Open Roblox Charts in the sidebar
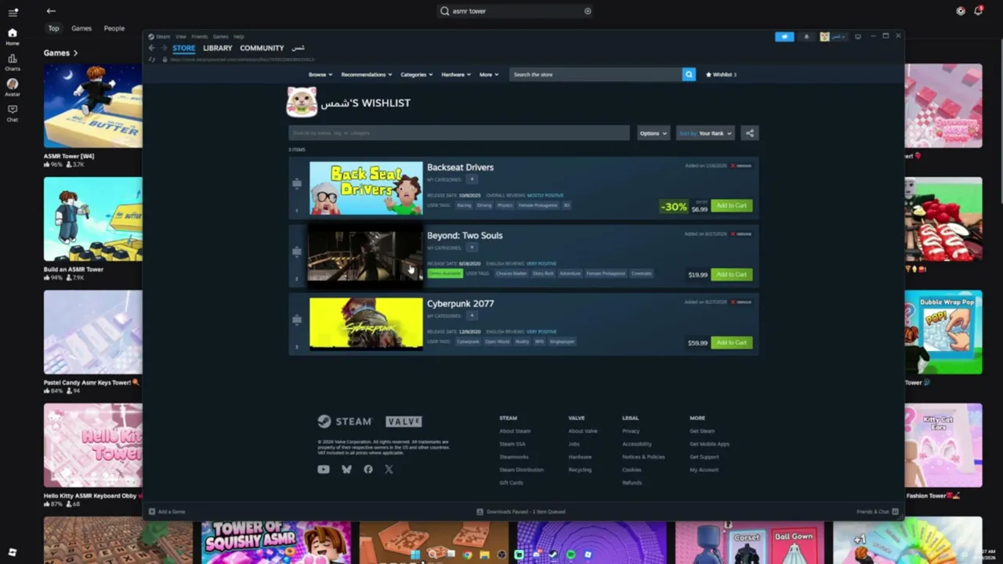Viewport: 1003px width, 564px height. point(13,62)
